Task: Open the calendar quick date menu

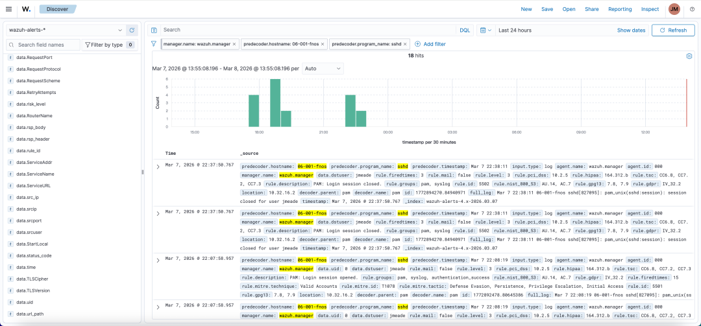Action: point(485,30)
